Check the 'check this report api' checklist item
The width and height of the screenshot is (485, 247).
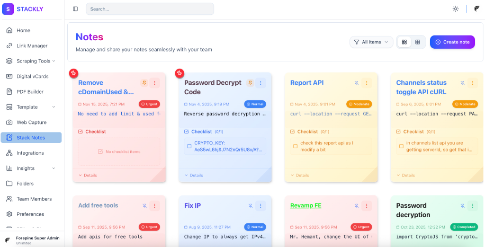click(296, 146)
